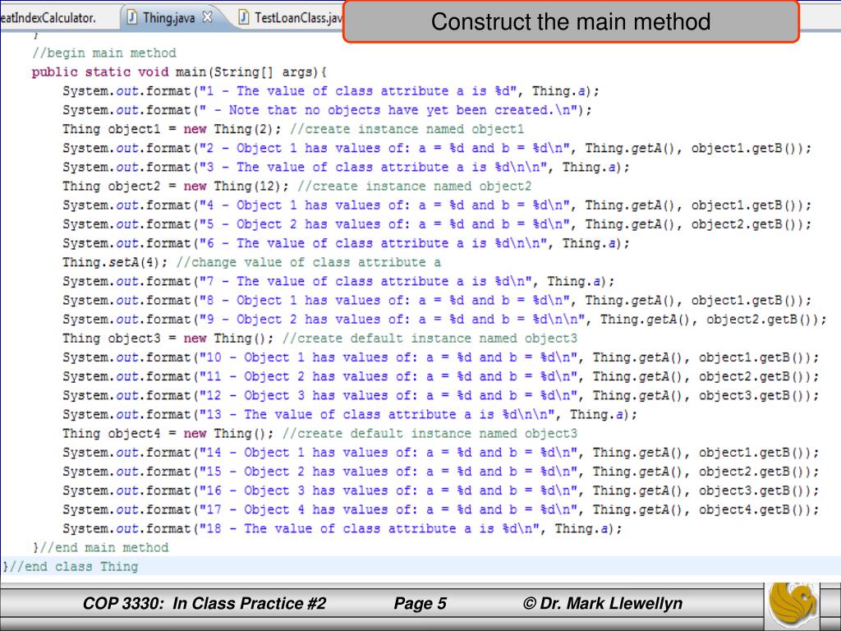Click the format line starting with "4 - Object 1"
Viewport: 841px width, 631px height.
tap(437, 205)
